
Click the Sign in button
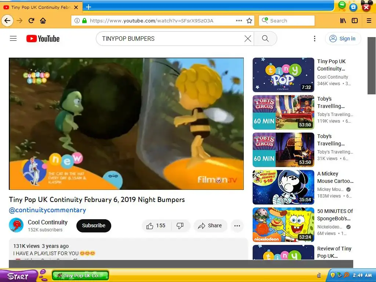[343, 39]
